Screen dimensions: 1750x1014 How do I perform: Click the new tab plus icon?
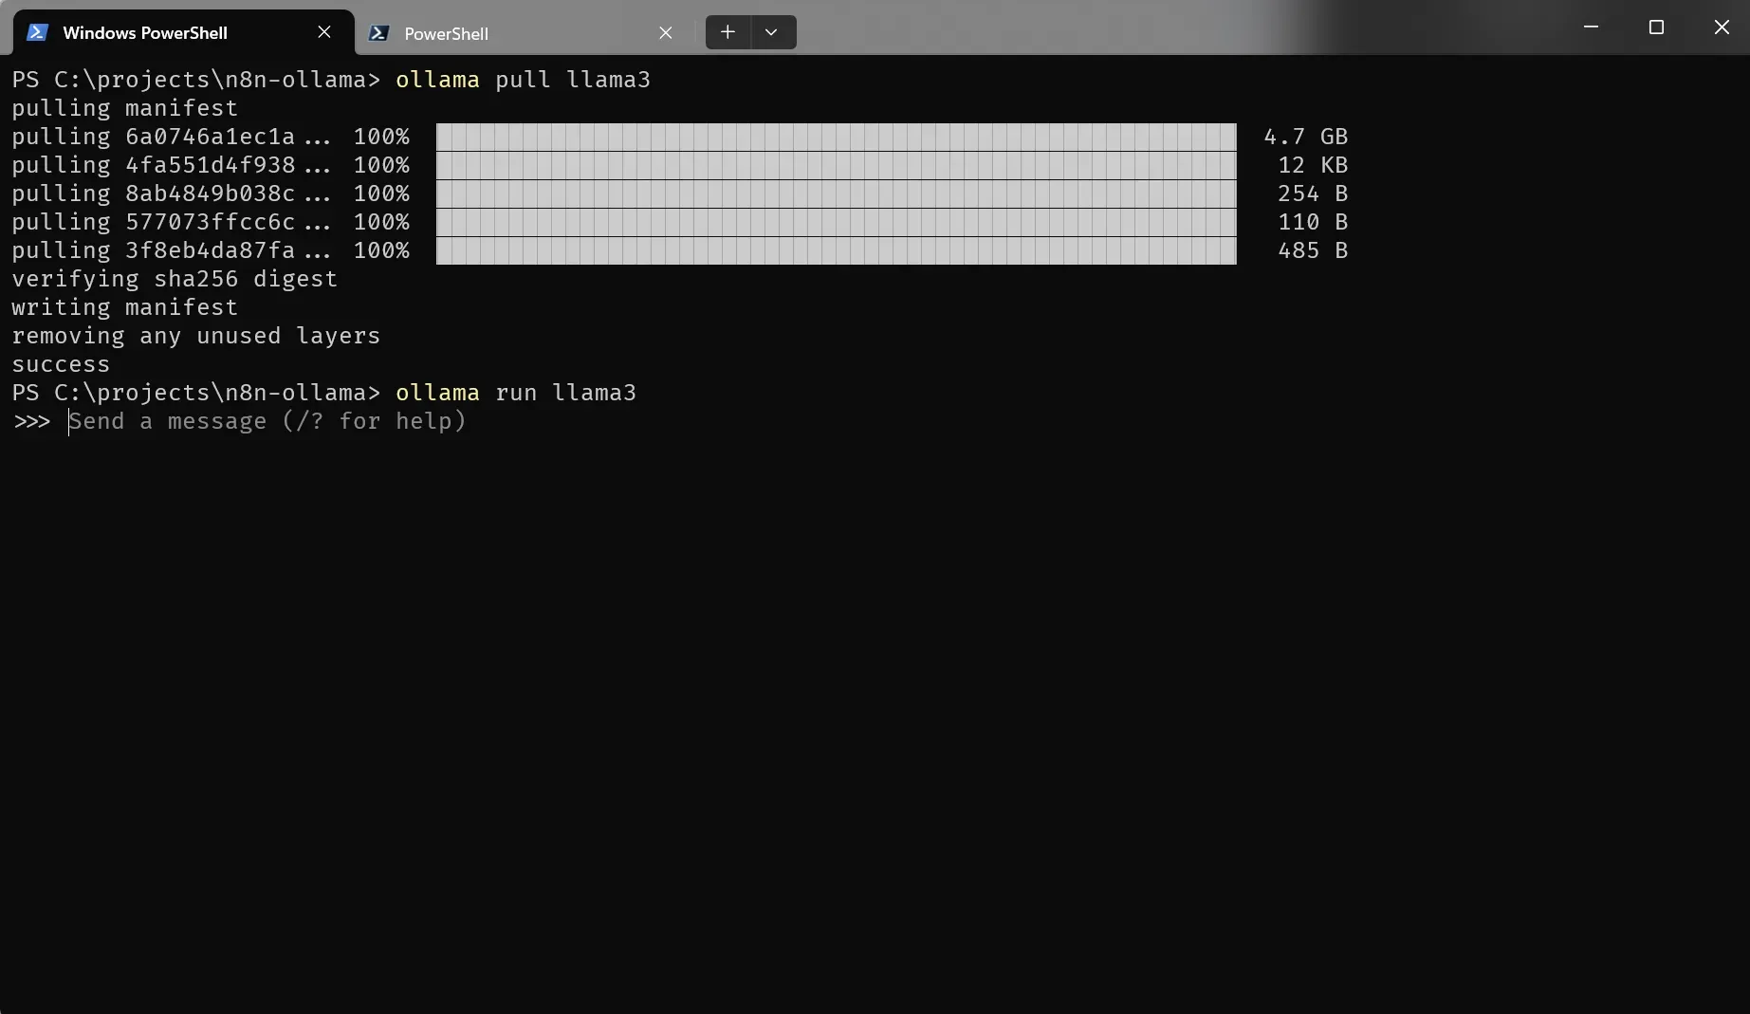727,31
